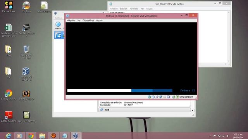
Task: Select the Oracle VM VirtualBox desktop shortcut
Action: (26, 74)
